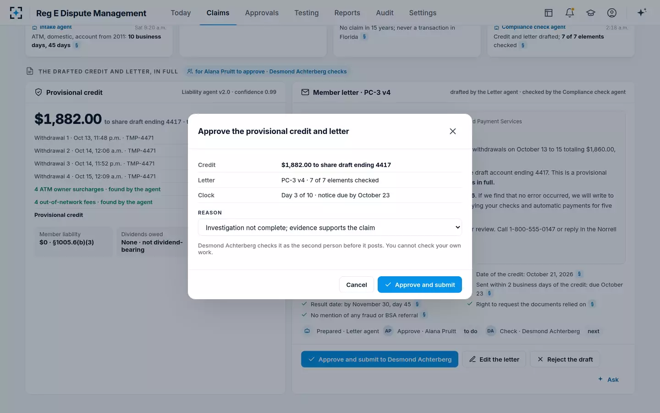Click 'Withdrawal 1 · Oct 13, 11:48 p.m.' row
Viewport: 660px width, 413px height.
pos(94,138)
